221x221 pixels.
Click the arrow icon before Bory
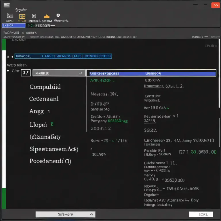pos(187,200)
